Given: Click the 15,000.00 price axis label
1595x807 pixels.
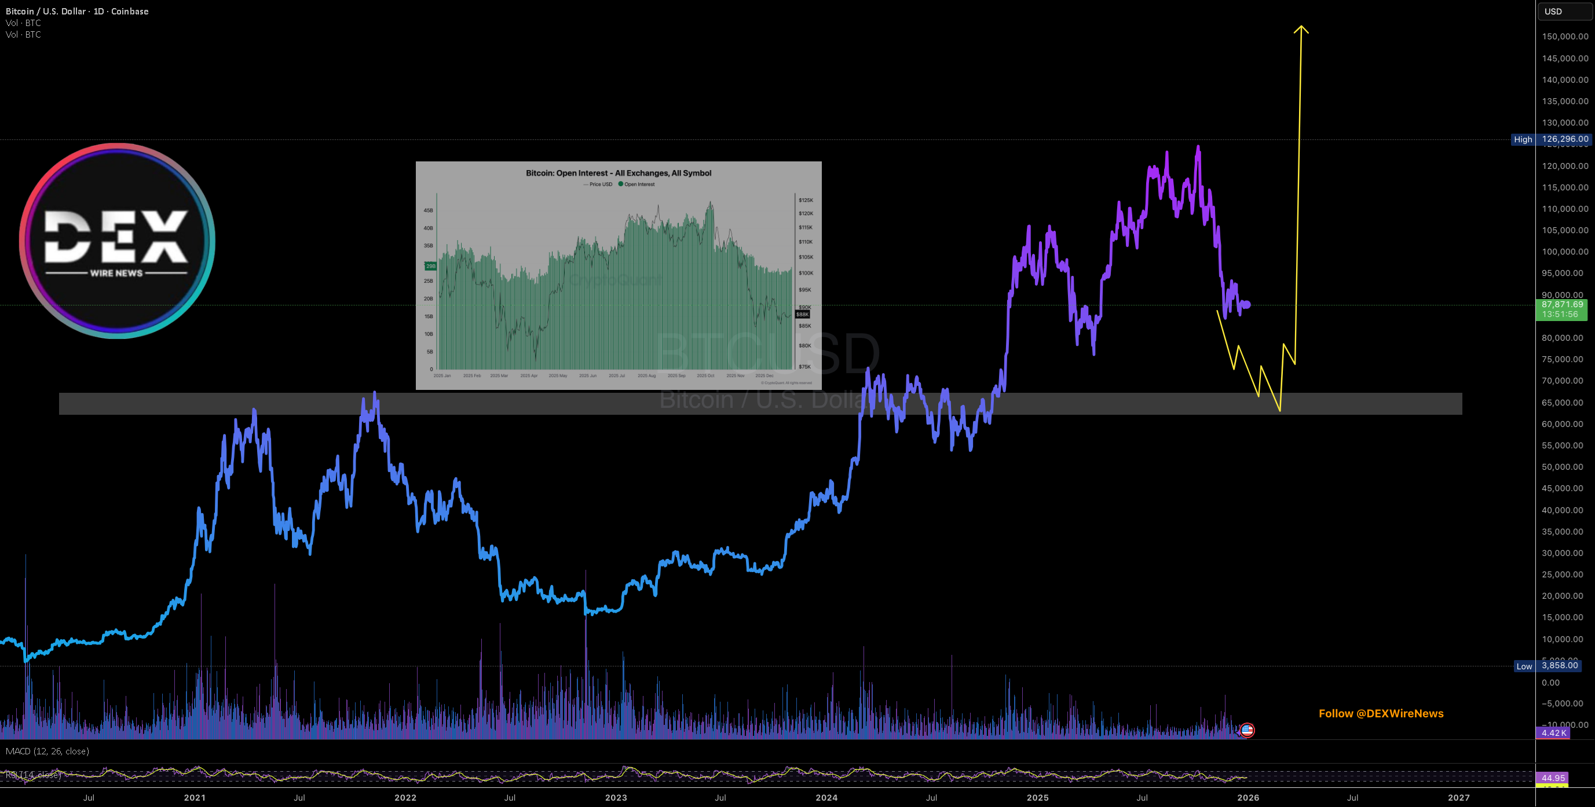Looking at the screenshot, I should [x=1562, y=617].
